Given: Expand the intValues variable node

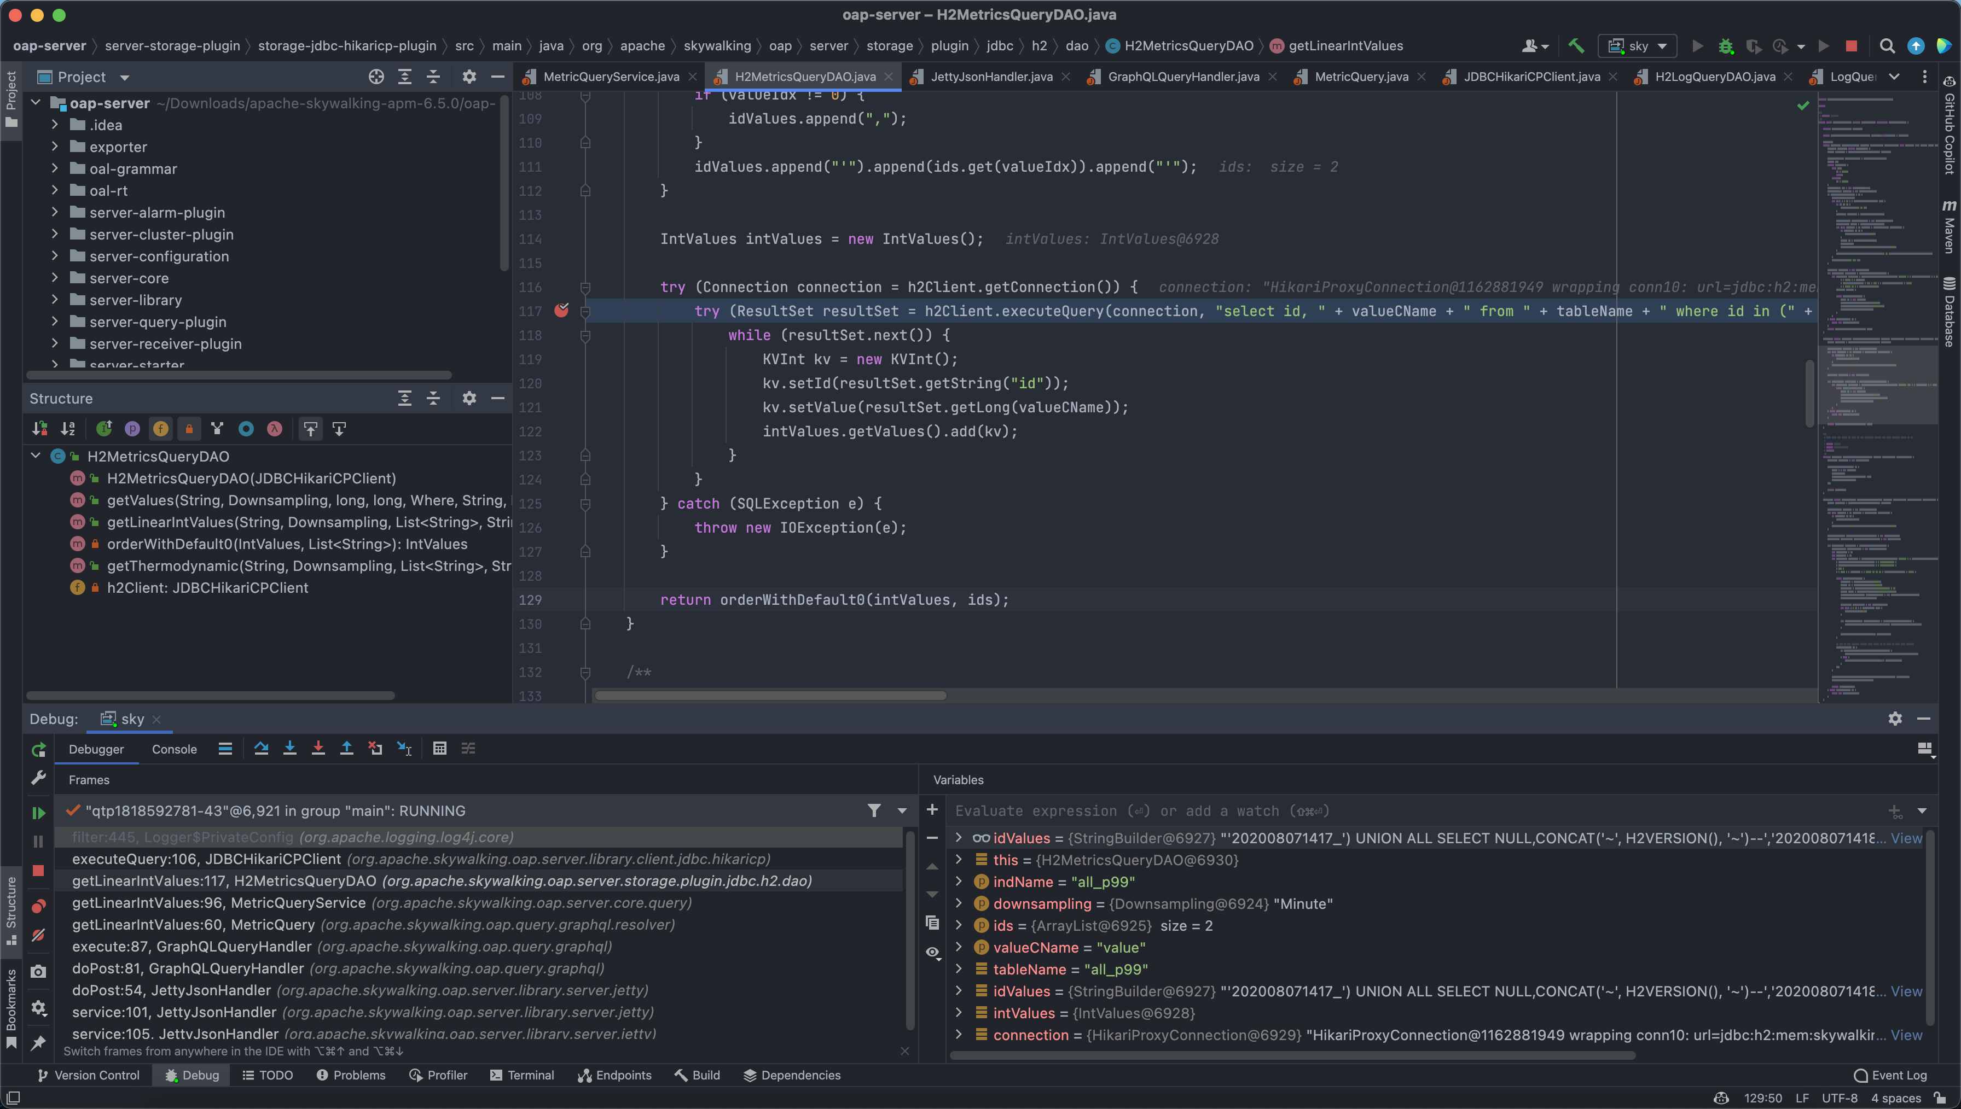Looking at the screenshot, I should tap(959, 1013).
